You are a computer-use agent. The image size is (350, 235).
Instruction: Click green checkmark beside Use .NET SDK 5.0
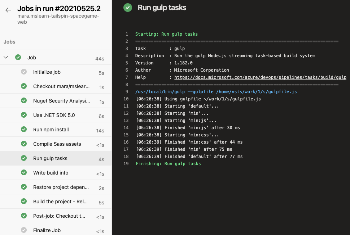coord(24,115)
